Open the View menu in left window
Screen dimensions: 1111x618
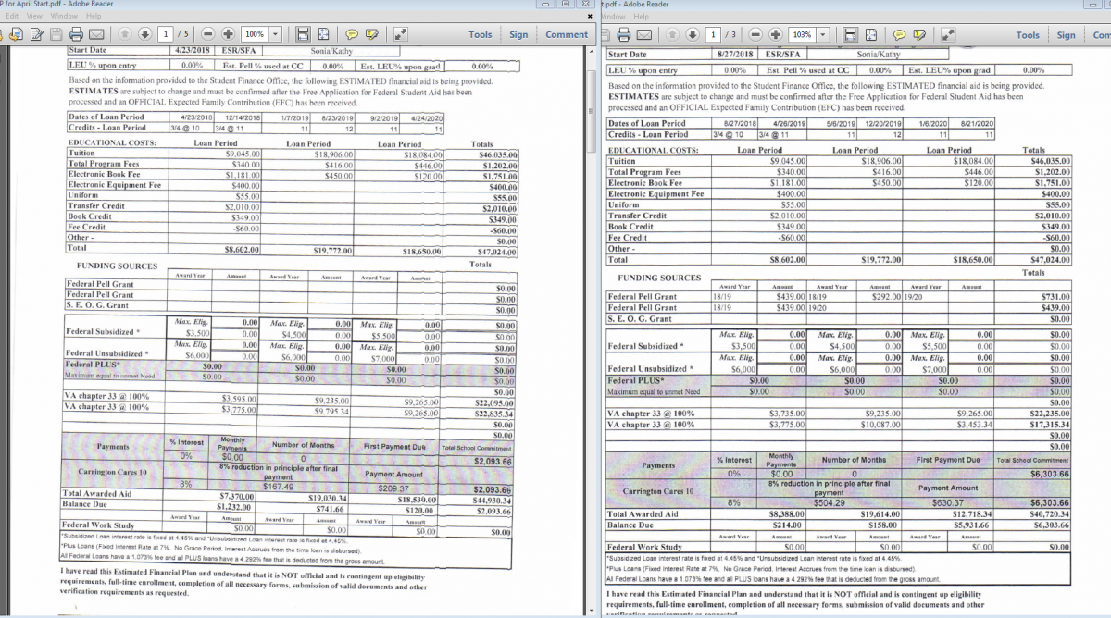[34, 16]
